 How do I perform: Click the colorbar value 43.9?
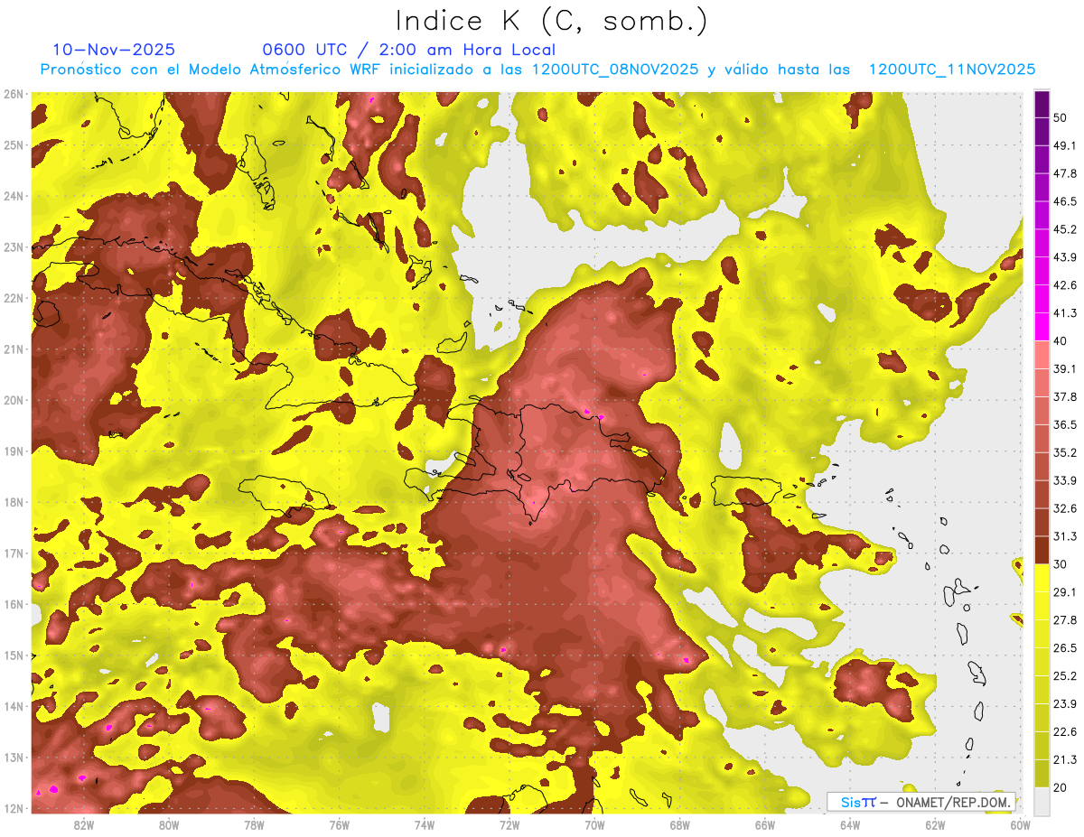pyautogui.click(x=1064, y=257)
